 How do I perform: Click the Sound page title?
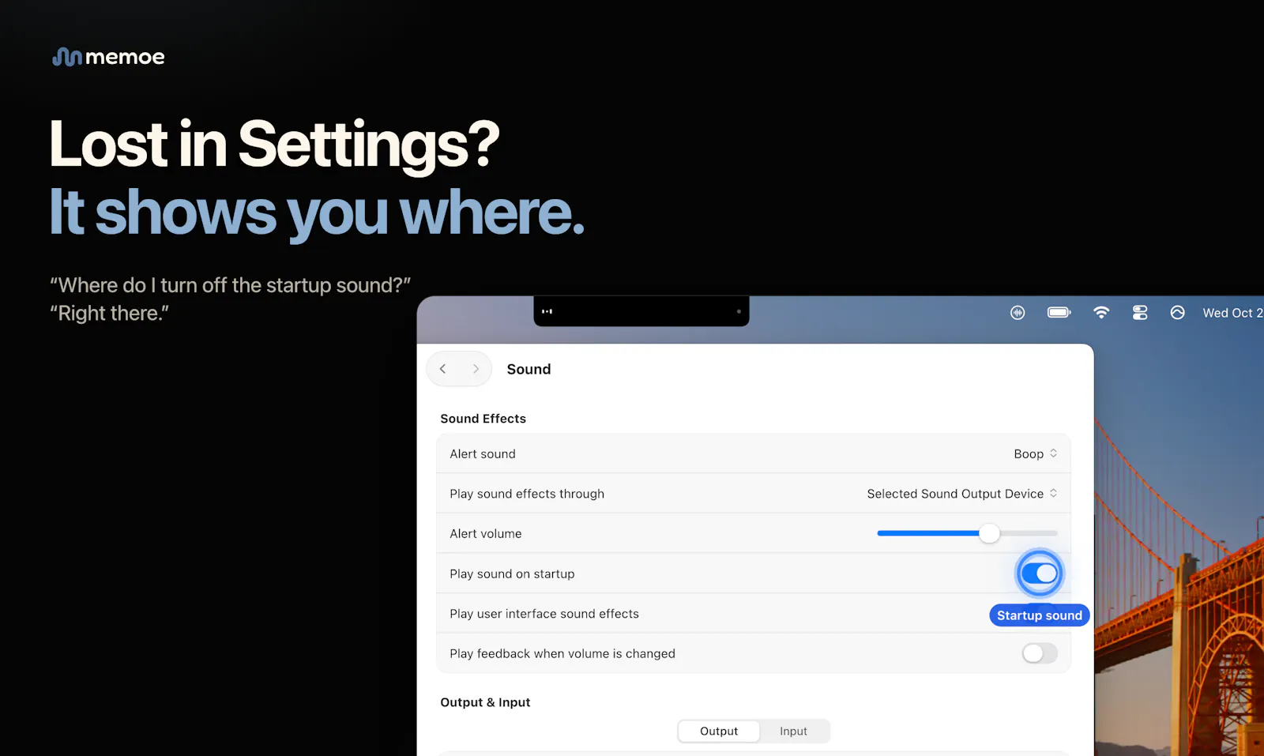(529, 369)
